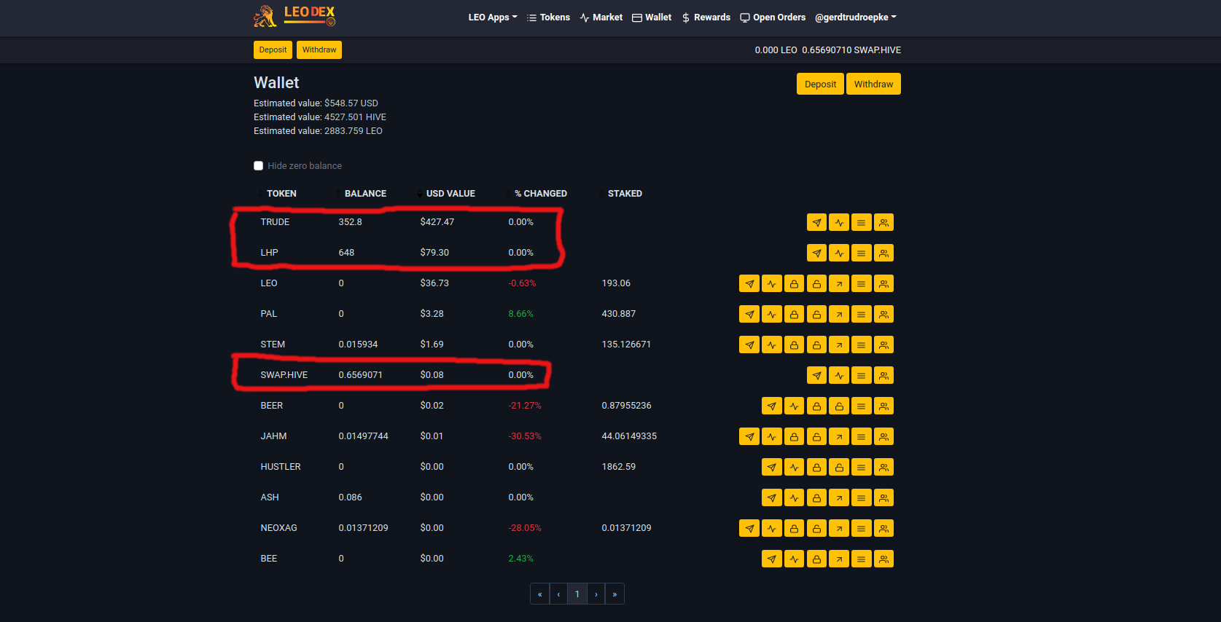Unstake HUSTLER with open-lock icon
The height and width of the screenshot is (622, 1221).
tap(839, 467)
